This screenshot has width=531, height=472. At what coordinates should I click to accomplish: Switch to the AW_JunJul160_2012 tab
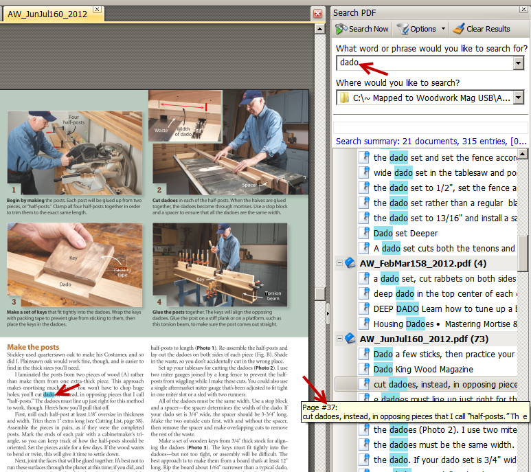(47, 13)
